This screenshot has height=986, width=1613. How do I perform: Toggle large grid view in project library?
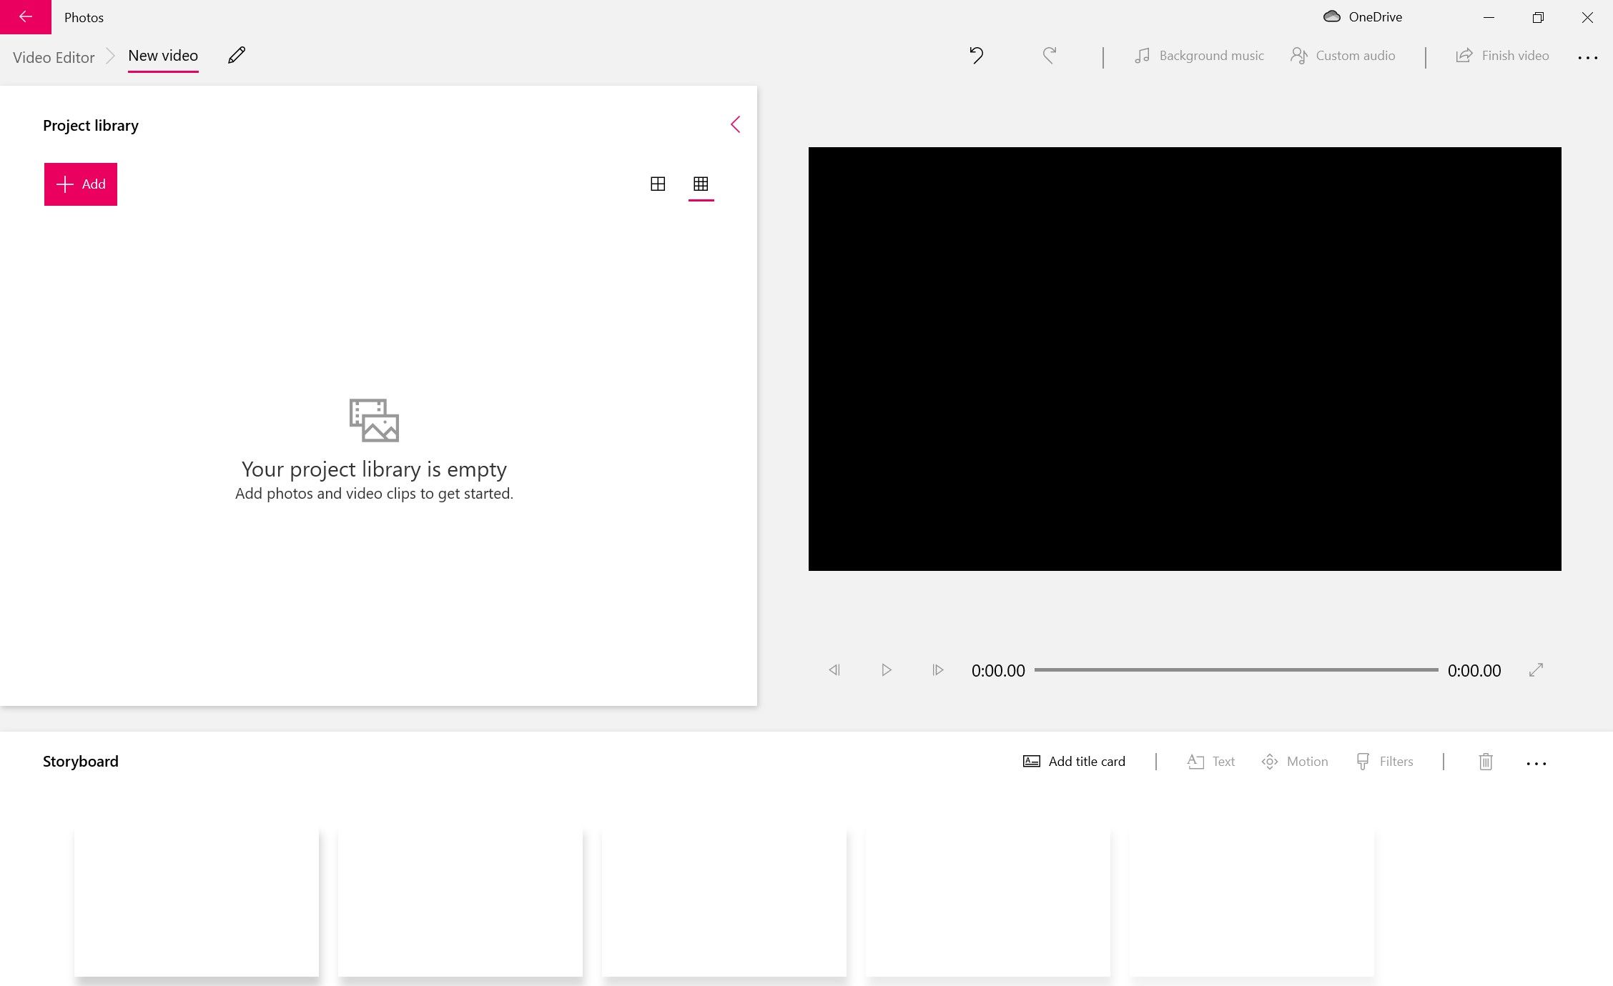pyautogui.click(x=658, y=183)
